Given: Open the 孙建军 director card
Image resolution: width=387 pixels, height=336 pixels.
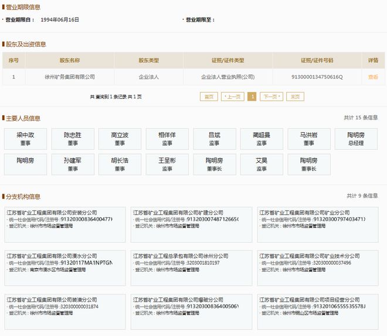Looking at the screenshot, I should (x=73, y=164).
